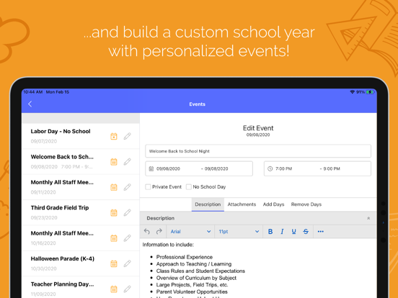The width and height of the screenshot is (398, 298).
Task: Change the 7:00 PM start time
Action: 284,168
